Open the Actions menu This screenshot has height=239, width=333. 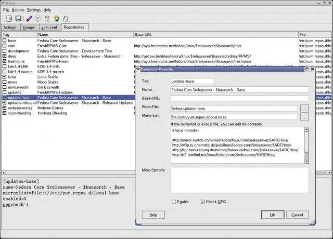tap(18, 10)
